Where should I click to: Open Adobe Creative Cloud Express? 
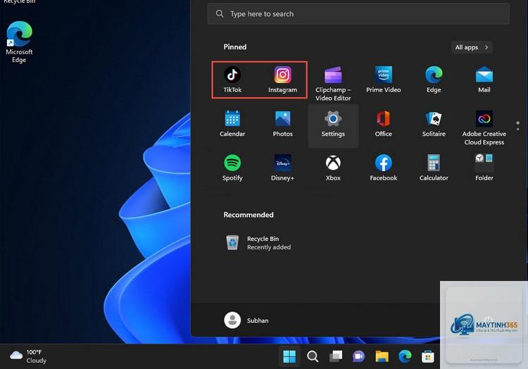click(484, 128)
